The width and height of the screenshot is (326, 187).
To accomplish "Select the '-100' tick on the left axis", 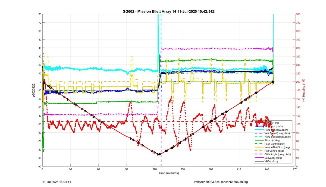I will point(38,167).
